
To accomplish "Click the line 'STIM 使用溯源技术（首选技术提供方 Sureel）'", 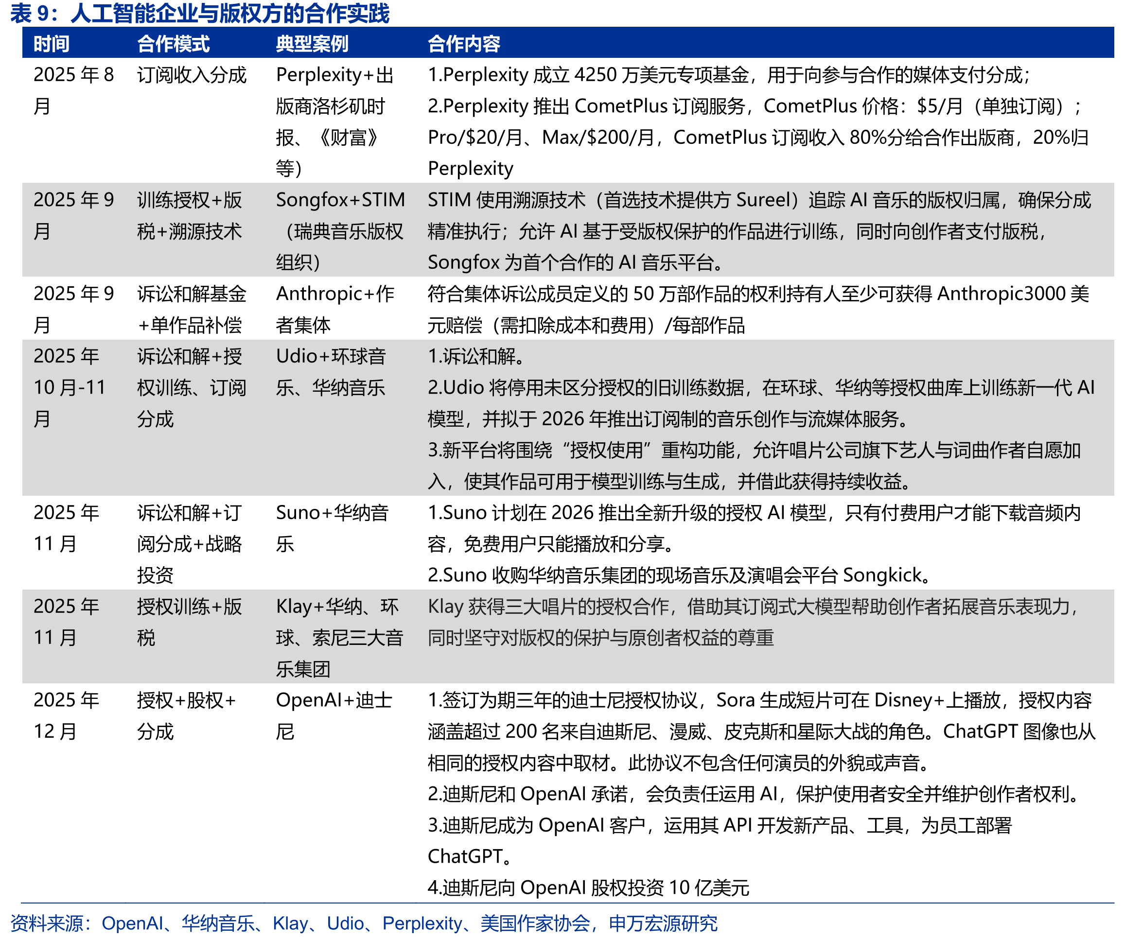I will tap(759, 200).
